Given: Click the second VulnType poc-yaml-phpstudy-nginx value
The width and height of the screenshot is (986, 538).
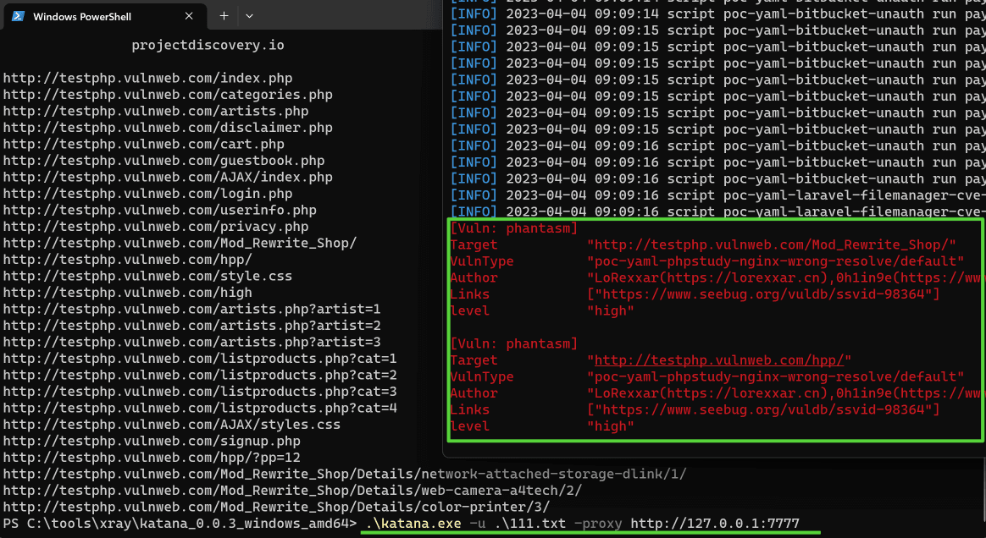Looking at the screenshot, I should 775,376.
